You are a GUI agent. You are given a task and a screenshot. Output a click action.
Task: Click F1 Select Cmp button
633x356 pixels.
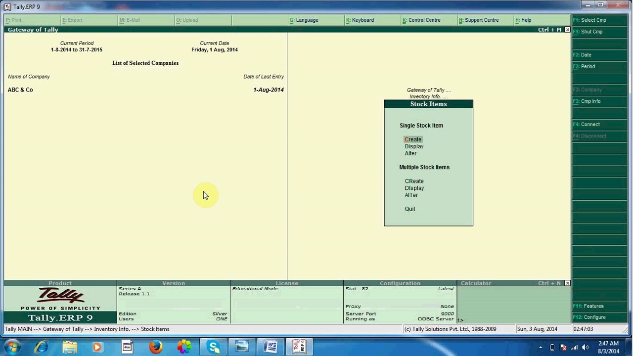tap(599, 20)
